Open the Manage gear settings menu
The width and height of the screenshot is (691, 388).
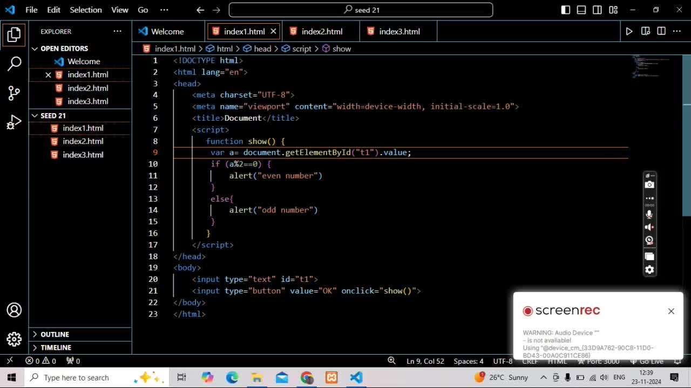[15, 339]
